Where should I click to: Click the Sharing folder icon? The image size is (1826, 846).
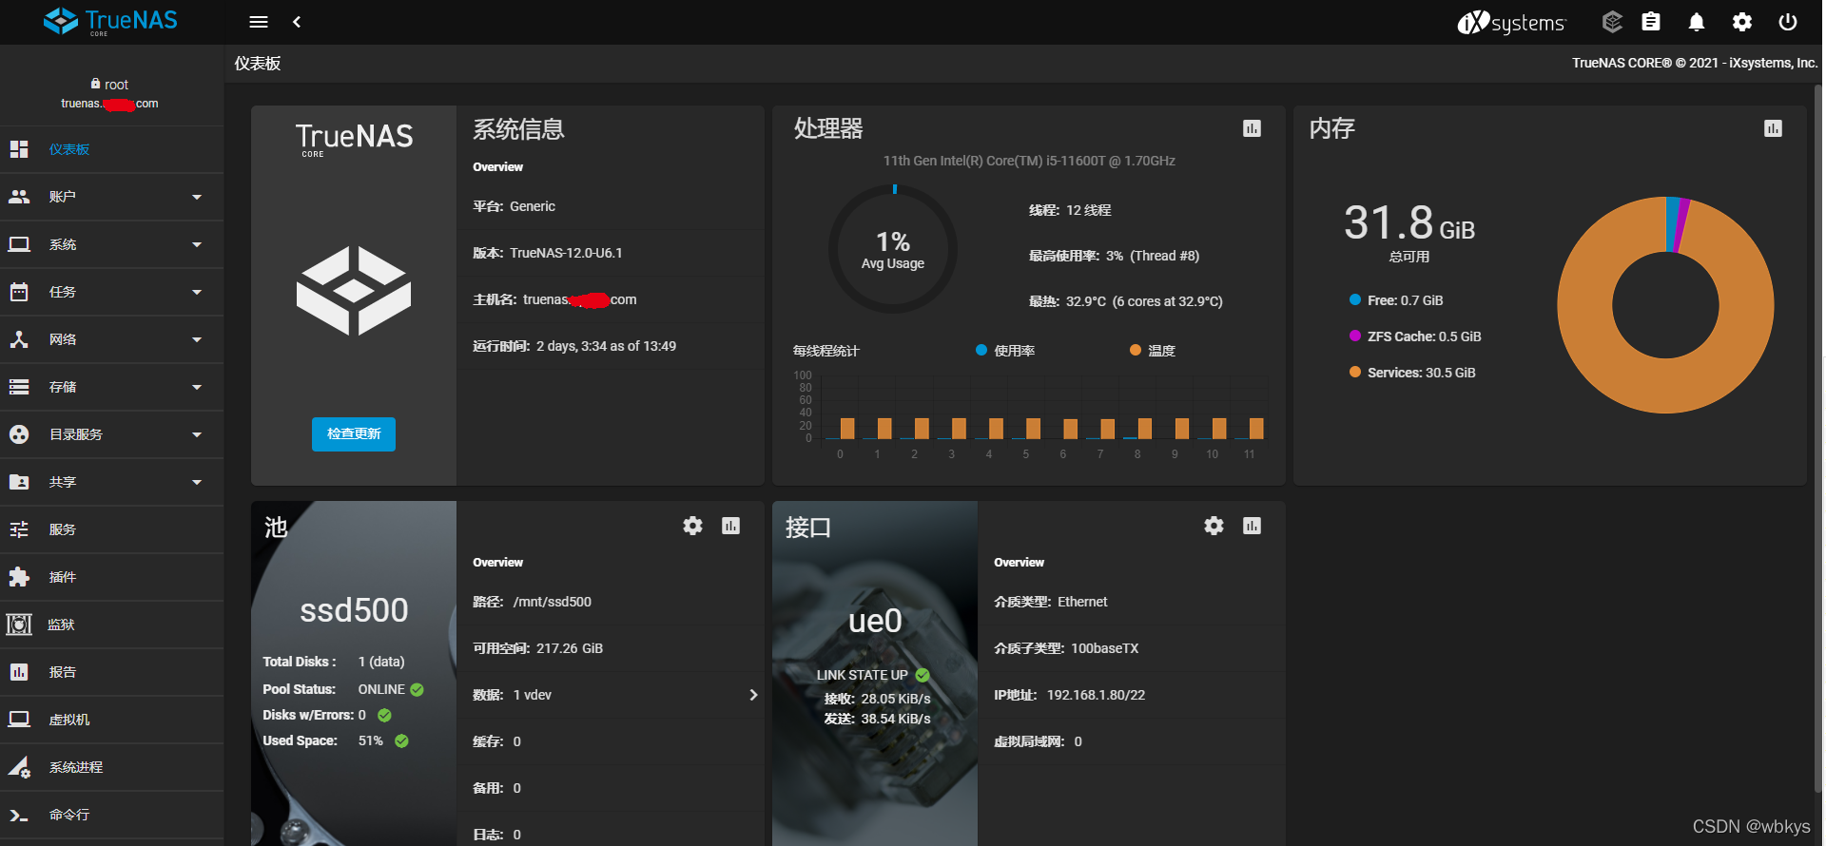coord(19,482)
